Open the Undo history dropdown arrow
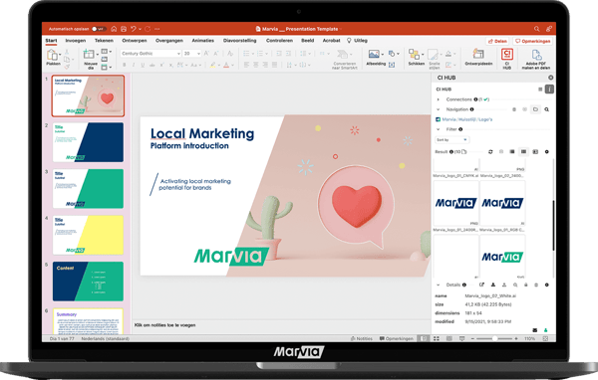598x380 pixels. coord(140,29)
